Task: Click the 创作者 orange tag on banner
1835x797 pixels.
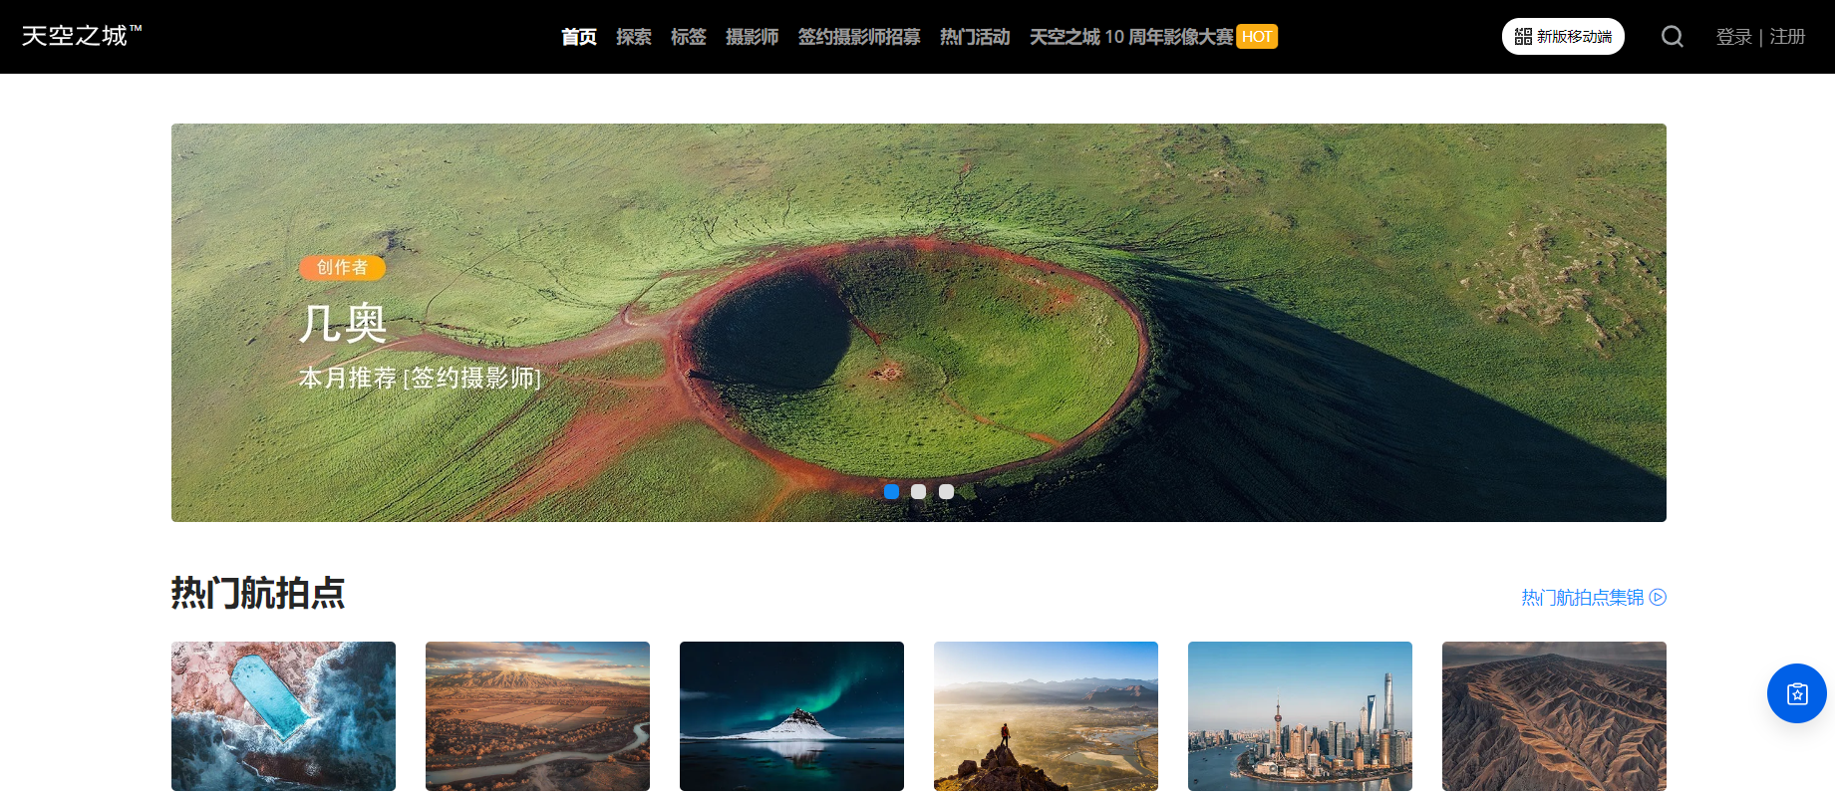Action: click(x=342, y=267)
